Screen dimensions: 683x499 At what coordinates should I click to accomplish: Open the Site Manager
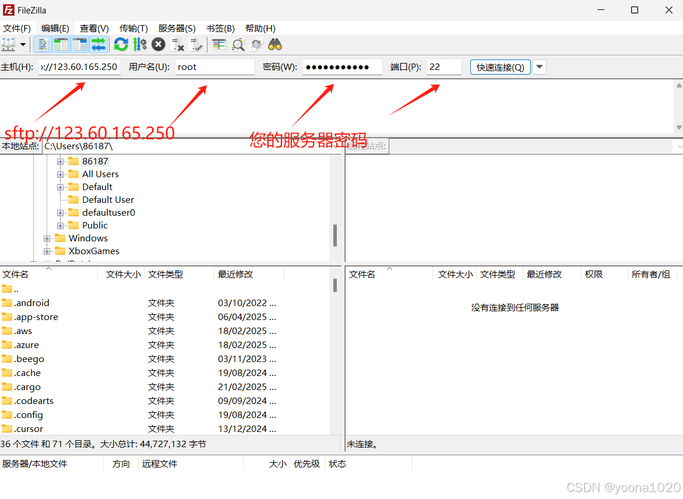[8, 44]
